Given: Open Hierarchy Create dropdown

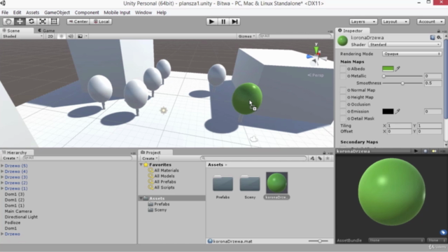Looking at the screenshot, I should [x=10, y=158].
